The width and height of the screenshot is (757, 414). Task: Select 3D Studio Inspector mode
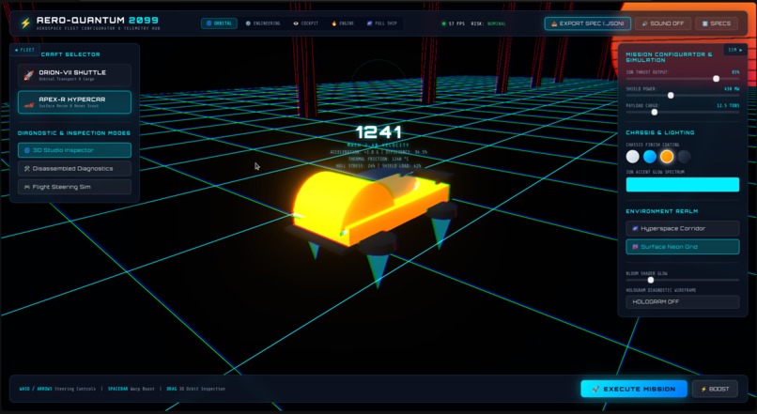[x=74, y=150]
